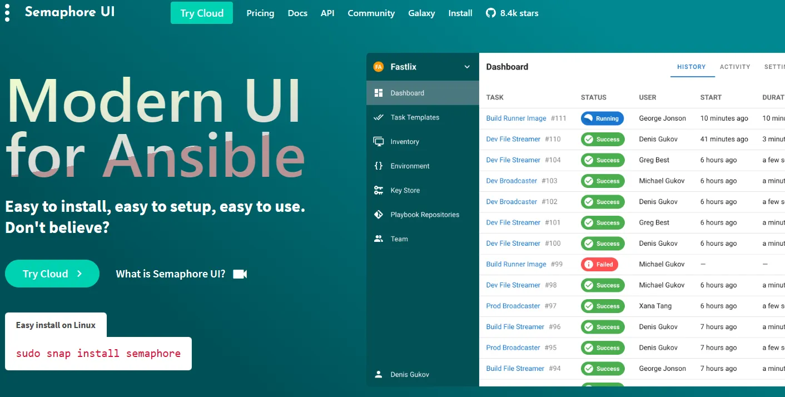Switch to the History tab
The width and height of the screenshot is (785, 397).
(x=692, y=67)
